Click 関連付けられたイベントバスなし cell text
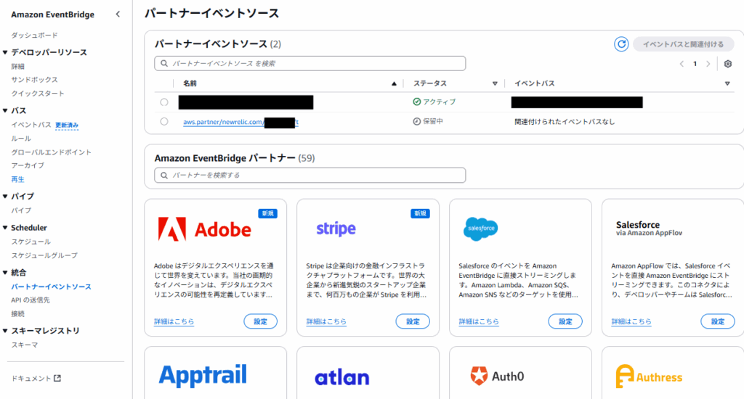The height and width of the screenshot is (399, 744). [x=565, y=122]
